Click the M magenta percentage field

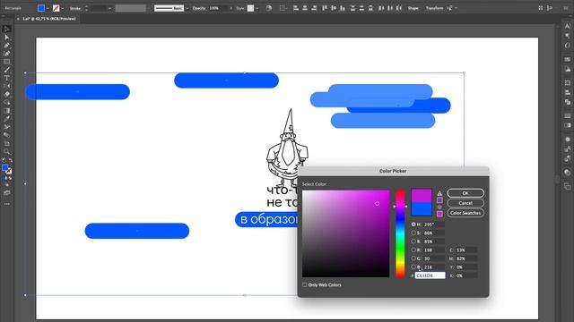click(x=466, y=258)
